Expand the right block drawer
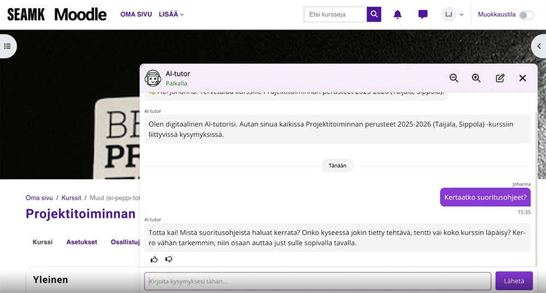Image resolution: width=546 pixels, height=293 pixels. click(x=538, y=46)
